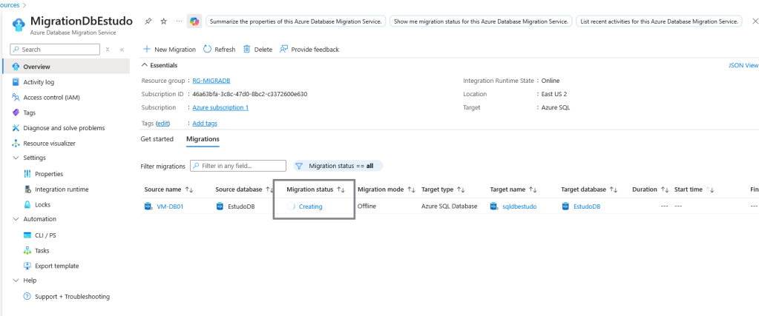Collapse the Settings section in sidebar
The image size is (759, 316).
pyautogui.click(x=16, y=158)
